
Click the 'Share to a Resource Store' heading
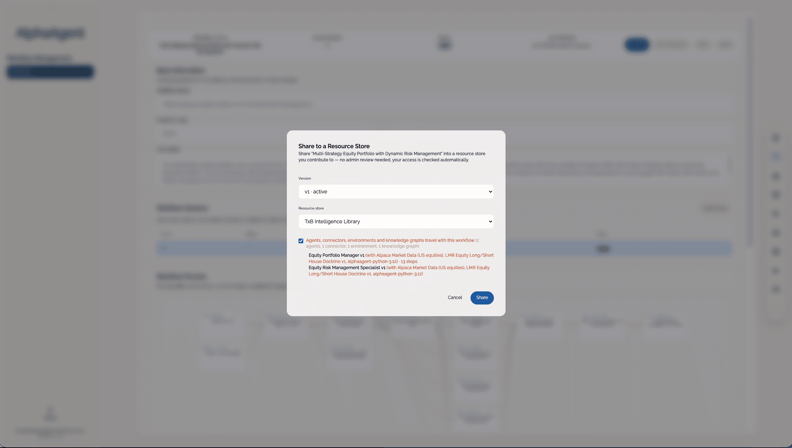[x=334, y=146]
